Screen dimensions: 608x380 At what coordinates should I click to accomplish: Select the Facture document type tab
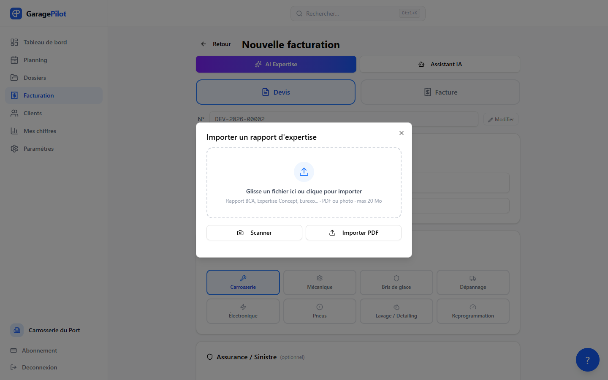click(x=440, y=92)
